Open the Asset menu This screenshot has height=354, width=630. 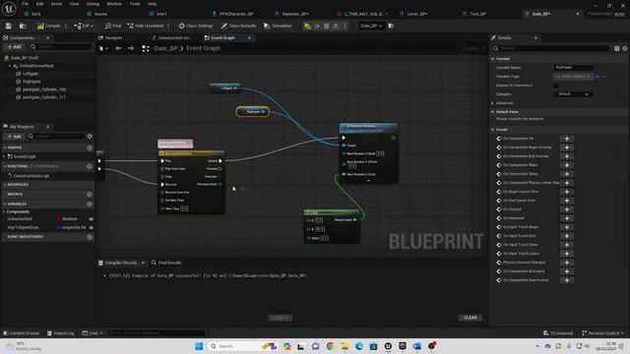pos(57,4)
